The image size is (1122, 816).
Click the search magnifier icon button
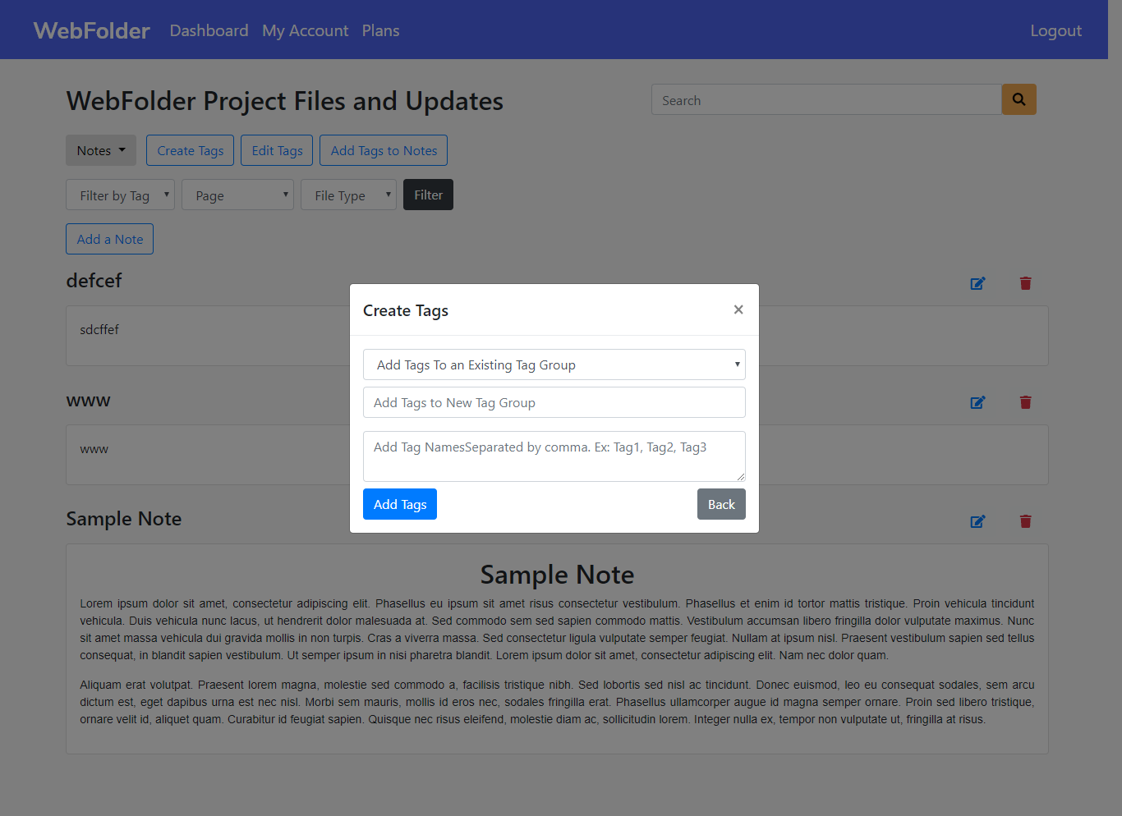(x=1019, y=99)
